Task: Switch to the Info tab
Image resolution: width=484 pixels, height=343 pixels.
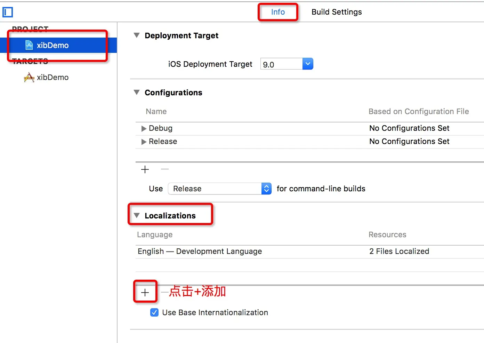Action: 278,12
